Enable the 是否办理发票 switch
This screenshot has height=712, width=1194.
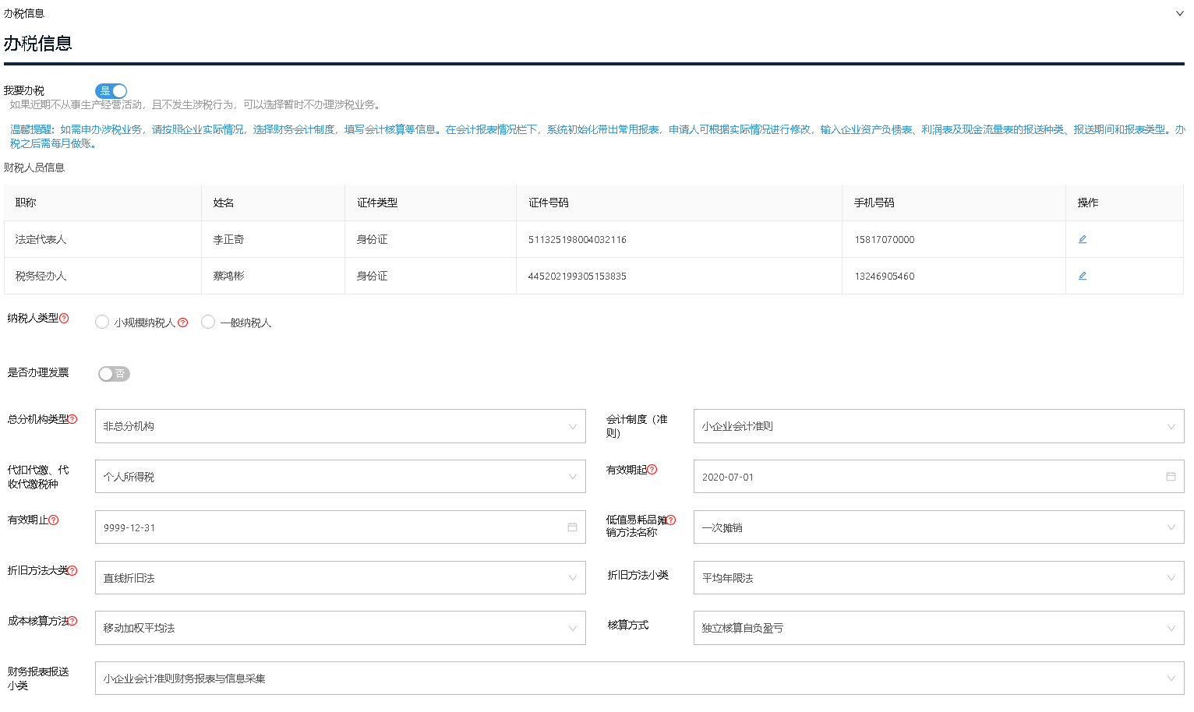[x=114, y=374]
